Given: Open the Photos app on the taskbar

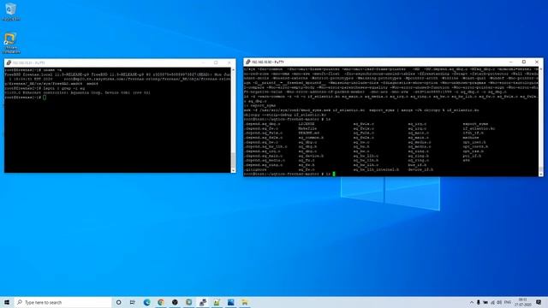Looking at the screenshot, I should pos(230,302).
